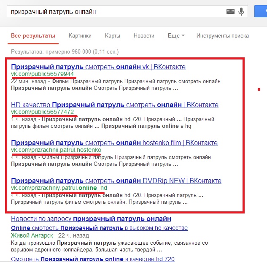Open the 'DVDRip NEW | ВКонтакте' result
This screenshot has width=267, height=262.
pos(116,181)
